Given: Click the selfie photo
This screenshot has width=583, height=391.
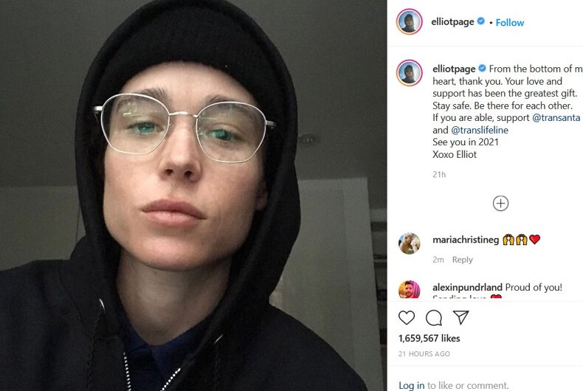Looking at the screenshot, I should 193,195.
